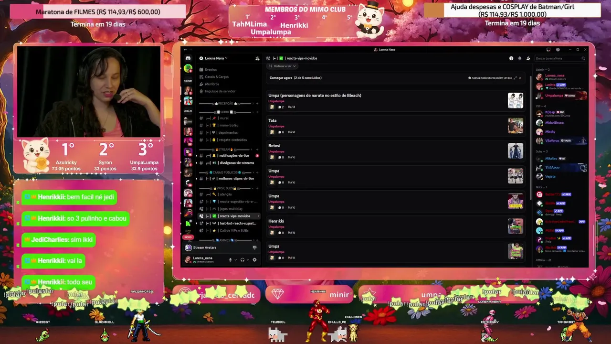
Task: Open the atenção channel
Action: tap(229, 194)
